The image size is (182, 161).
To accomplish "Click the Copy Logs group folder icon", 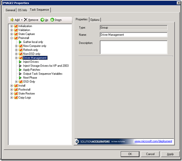I will (x=16, y=97).
